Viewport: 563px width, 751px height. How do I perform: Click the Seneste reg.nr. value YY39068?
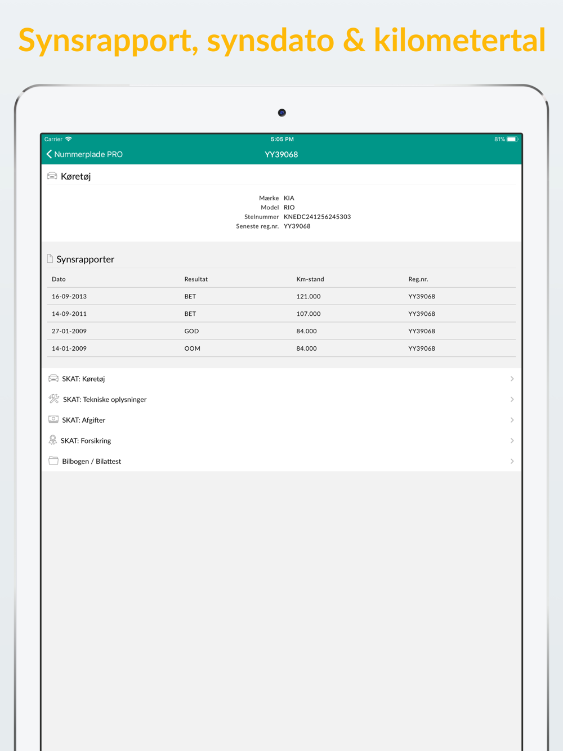[297, 226]
